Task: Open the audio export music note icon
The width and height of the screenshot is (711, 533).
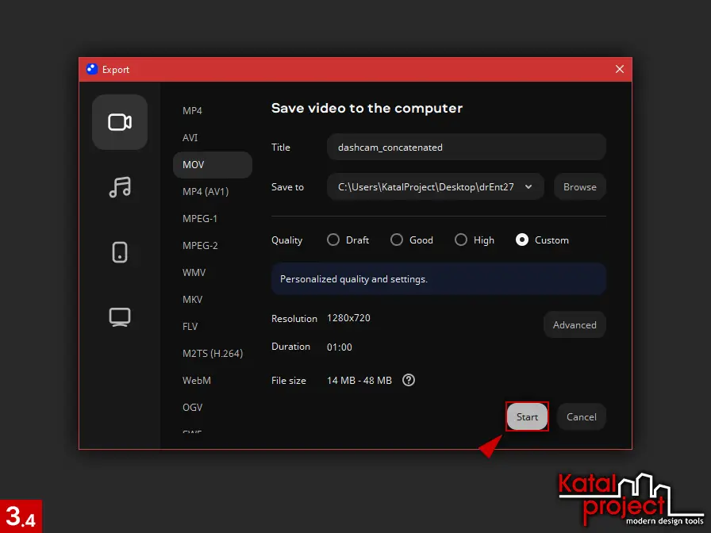Action: 120,187
